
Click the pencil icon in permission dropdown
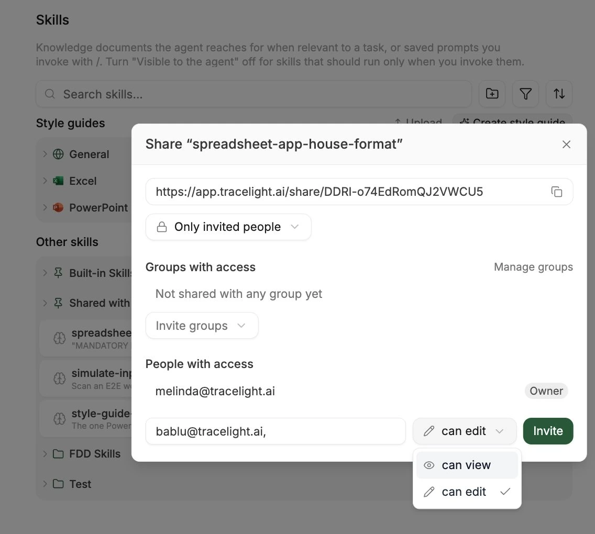(429, 431)
